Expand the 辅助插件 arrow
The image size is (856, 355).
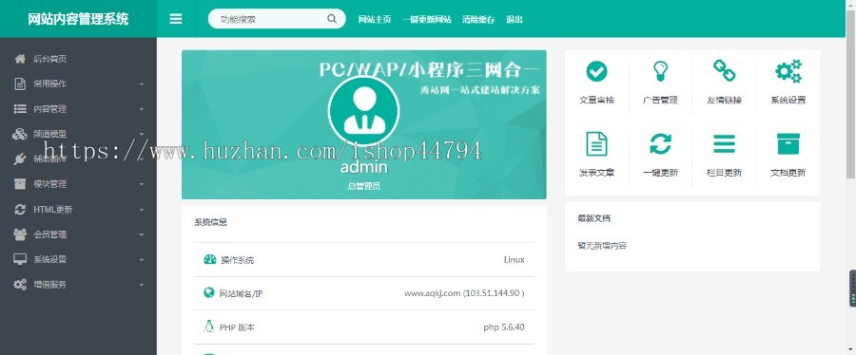(142, 159)
